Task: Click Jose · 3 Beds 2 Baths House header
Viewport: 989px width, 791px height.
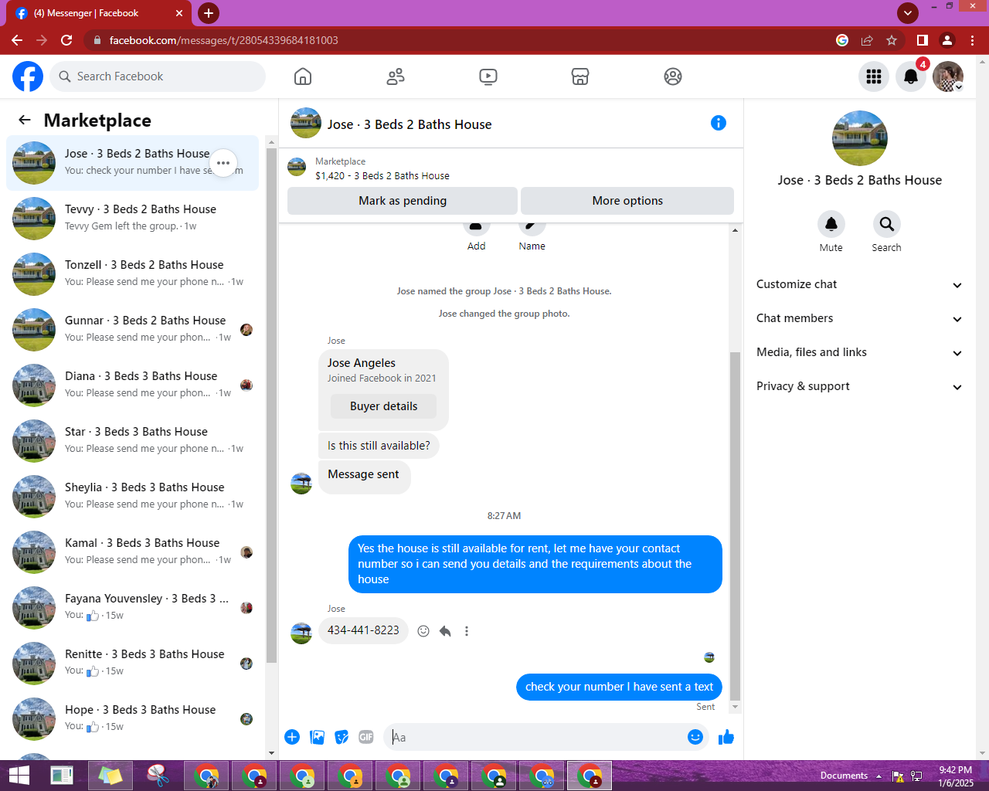Action: tap(410, 124)
